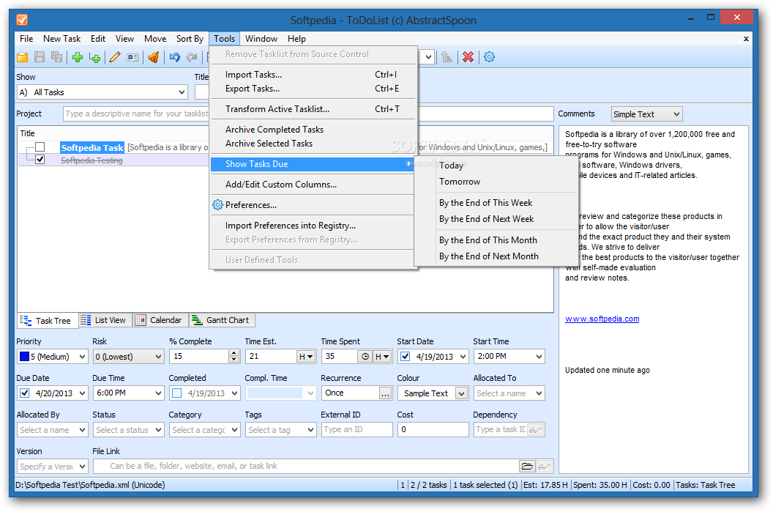Click the red X toolbar icon

click(x=468, y=57)
